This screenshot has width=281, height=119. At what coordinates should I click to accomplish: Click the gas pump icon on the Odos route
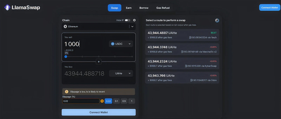pos(192,80)
